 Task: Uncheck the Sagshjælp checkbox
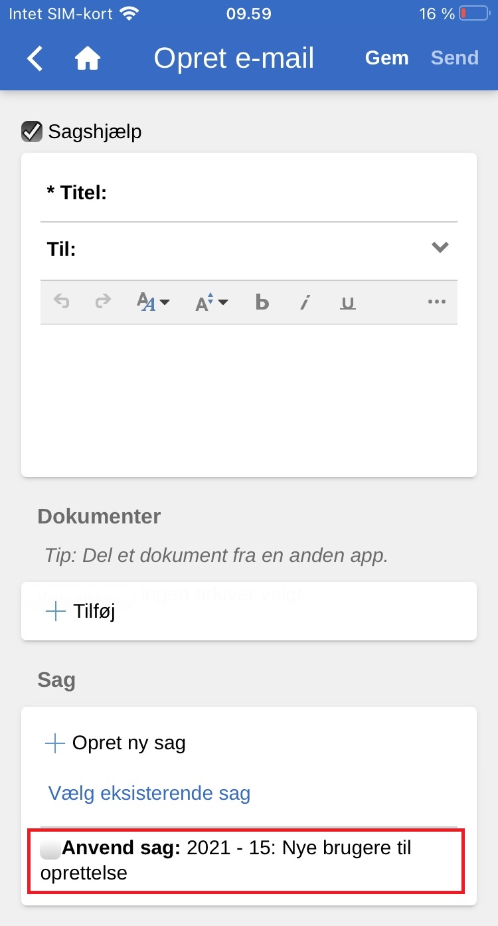click(32, 132)
